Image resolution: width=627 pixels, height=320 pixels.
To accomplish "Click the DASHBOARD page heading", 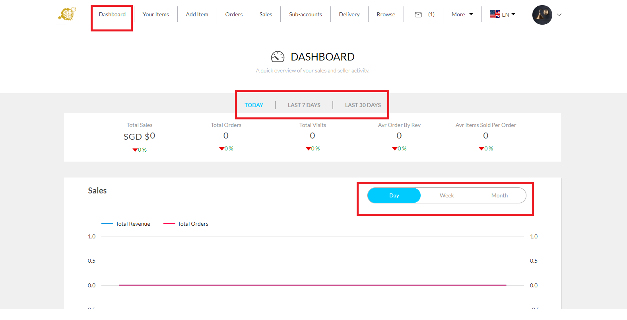I will 322,57.
